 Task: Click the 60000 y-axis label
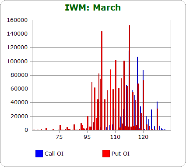point(19,89)
